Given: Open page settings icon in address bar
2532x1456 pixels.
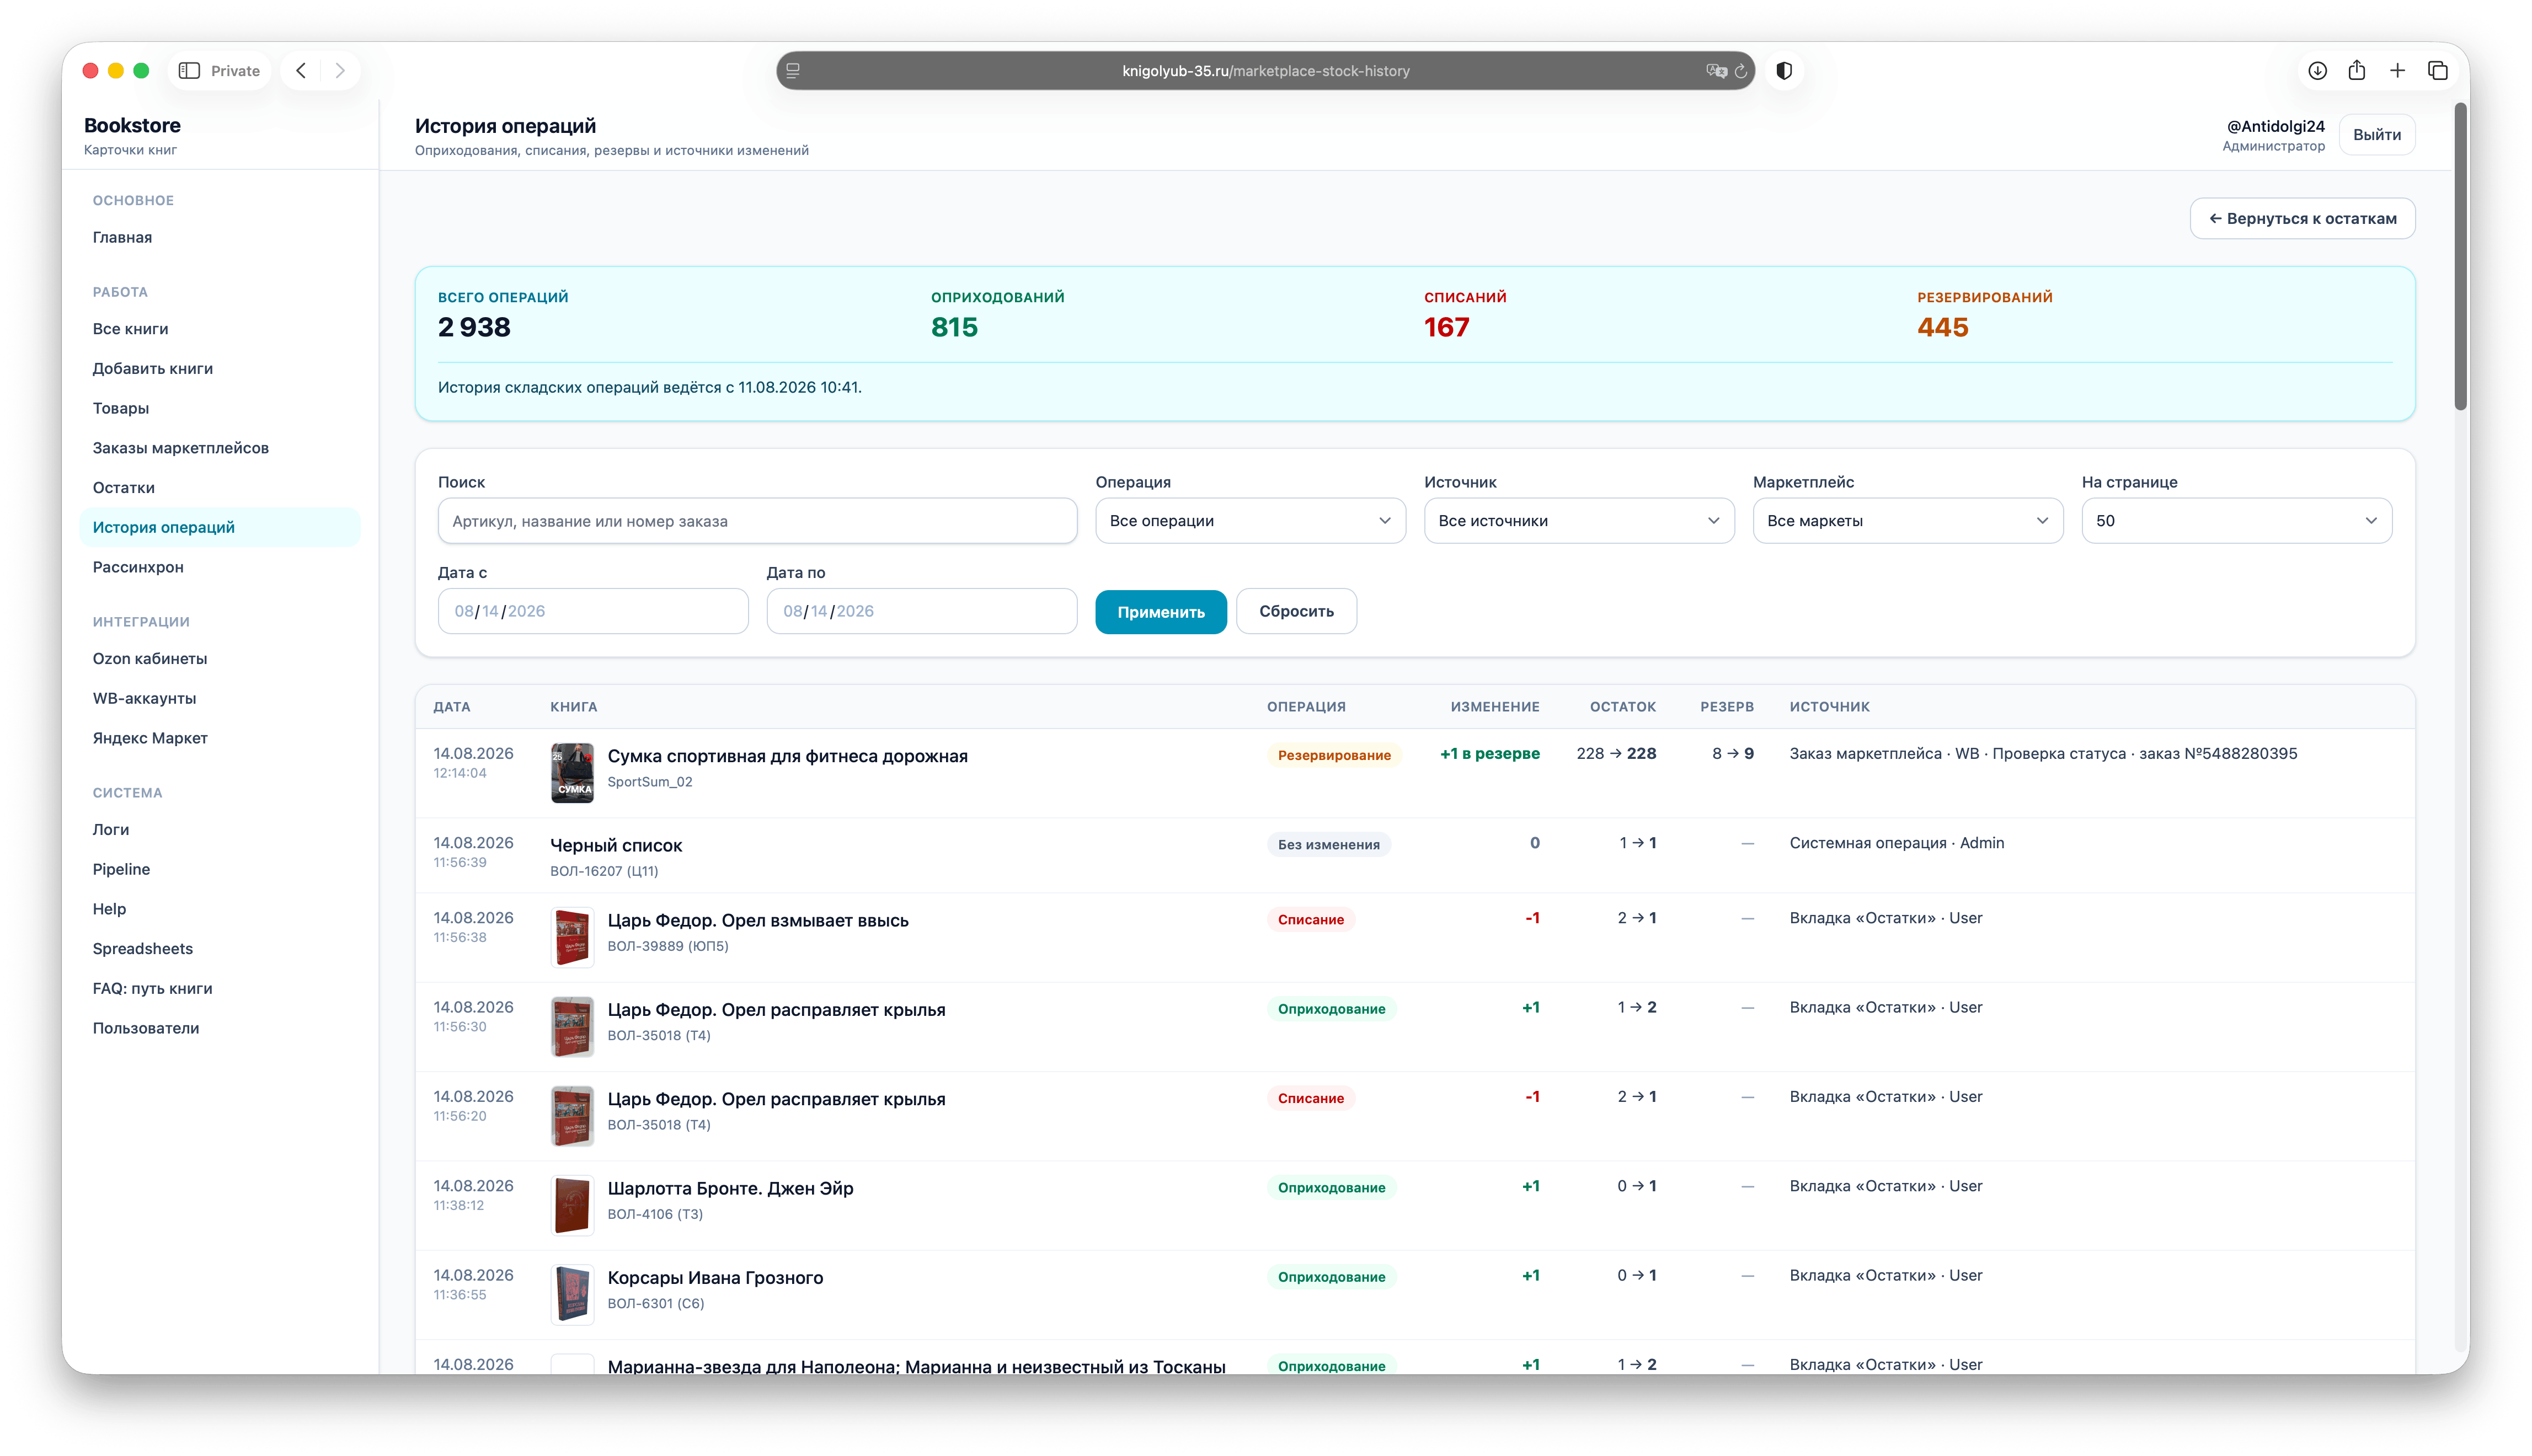Looking at the screenshot, I should [793, 71].
